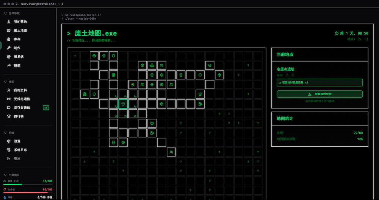Screen dimensions: 379x200
Task: Click the radio signal icon for 无线电通信
Action: pyautogui.click(x=9, y=99)
